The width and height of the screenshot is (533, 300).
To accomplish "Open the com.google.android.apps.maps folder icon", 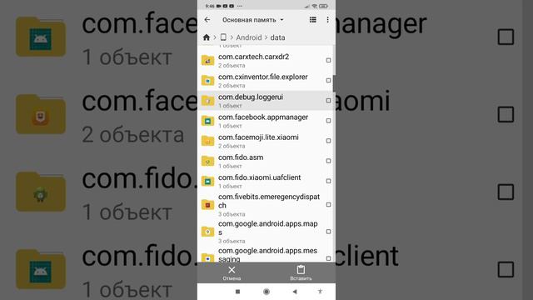I will tap(207, 232).
